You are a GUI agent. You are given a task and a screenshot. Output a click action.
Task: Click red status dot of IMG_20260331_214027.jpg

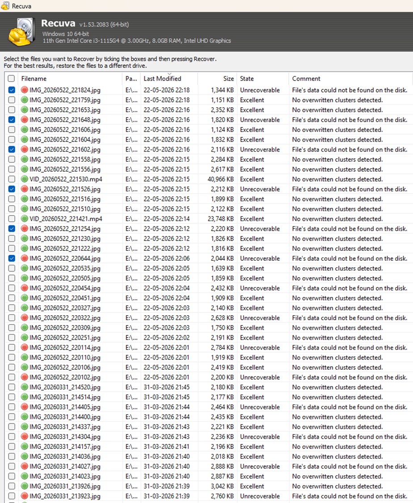pos(25,466)
